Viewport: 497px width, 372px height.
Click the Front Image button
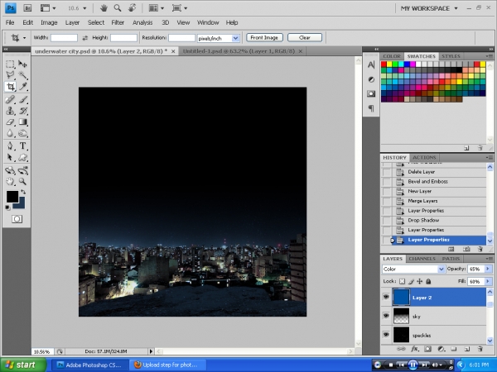click(264, 38)
